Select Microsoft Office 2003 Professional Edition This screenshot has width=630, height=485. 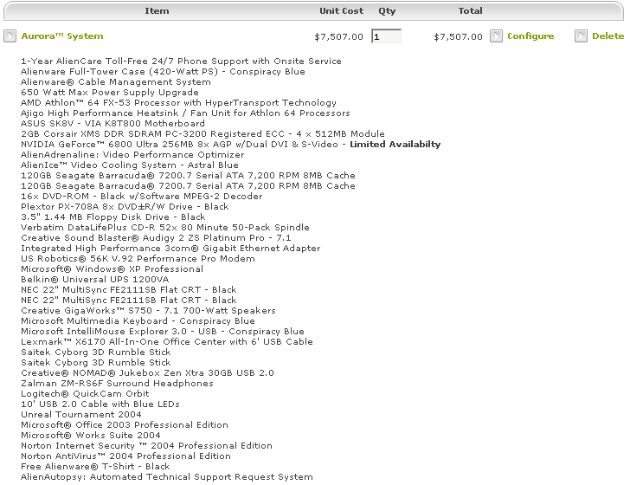(x=125, y=425)
